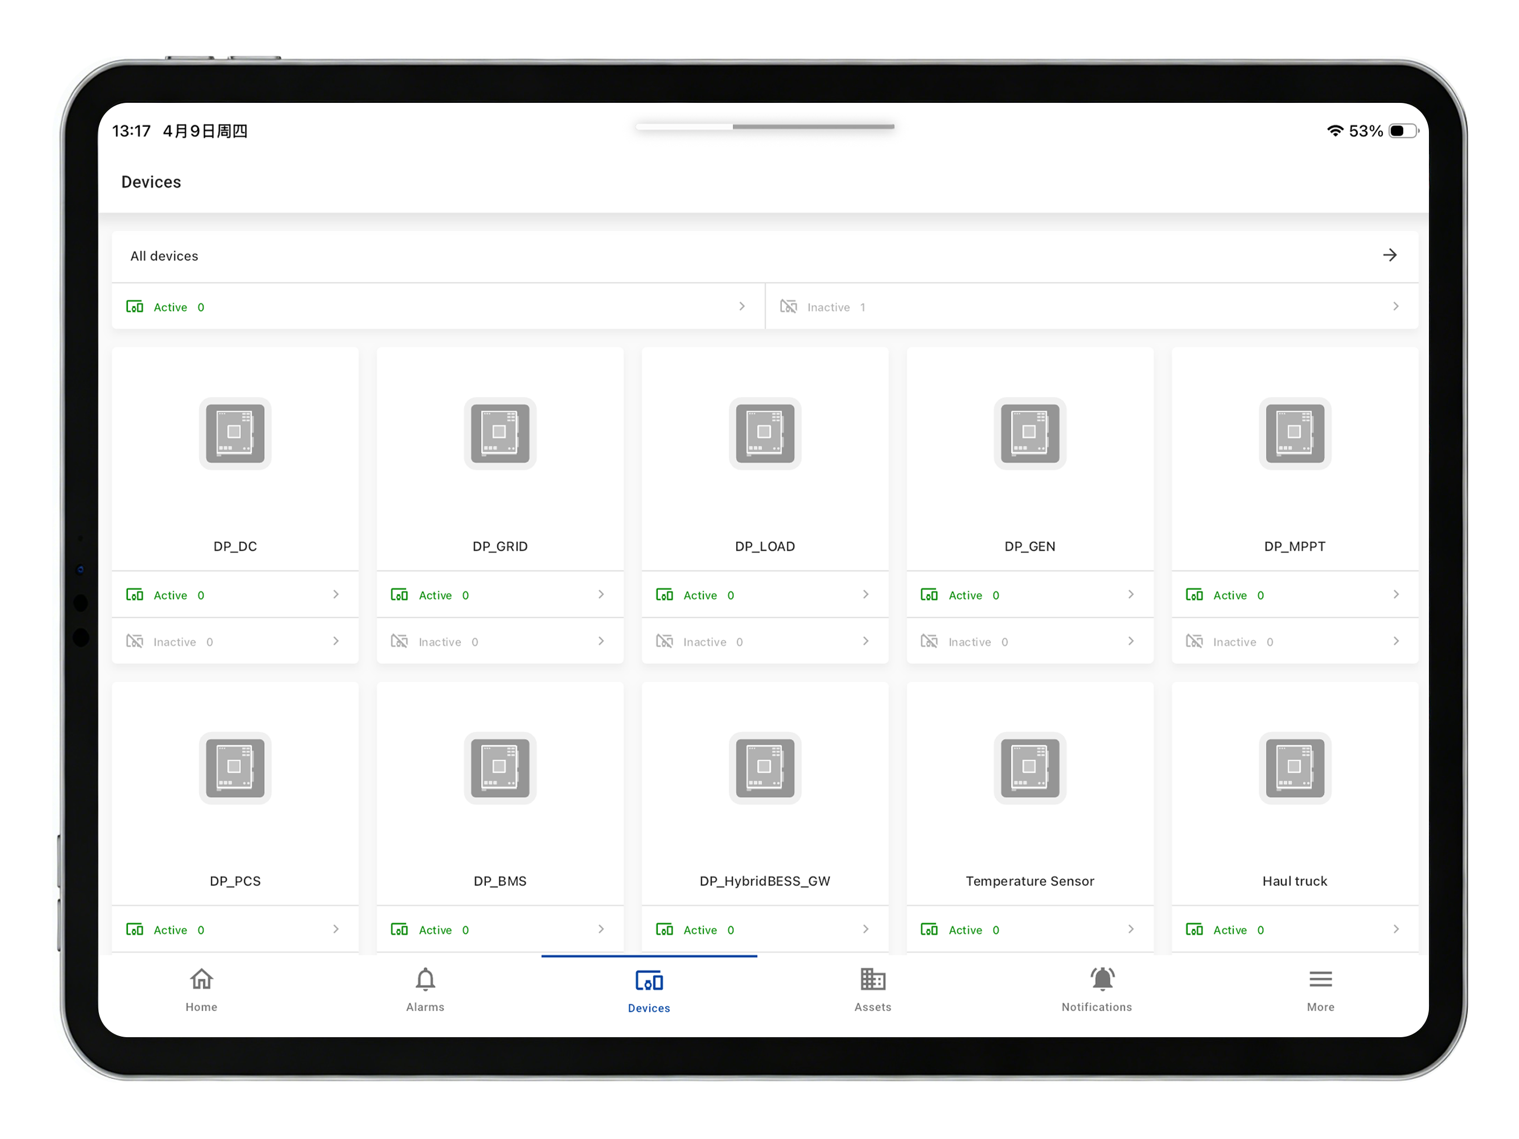Expand DP_GRID Active chevron

point(601,594)
